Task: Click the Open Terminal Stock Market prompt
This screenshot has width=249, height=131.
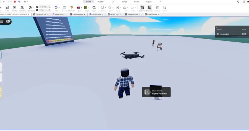Action: tap(156, 92)
